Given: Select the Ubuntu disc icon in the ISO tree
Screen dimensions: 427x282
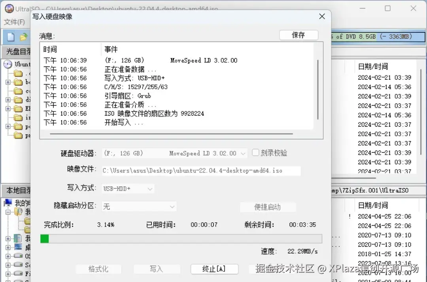Looking at the screenshot, I should coord(8,64).
